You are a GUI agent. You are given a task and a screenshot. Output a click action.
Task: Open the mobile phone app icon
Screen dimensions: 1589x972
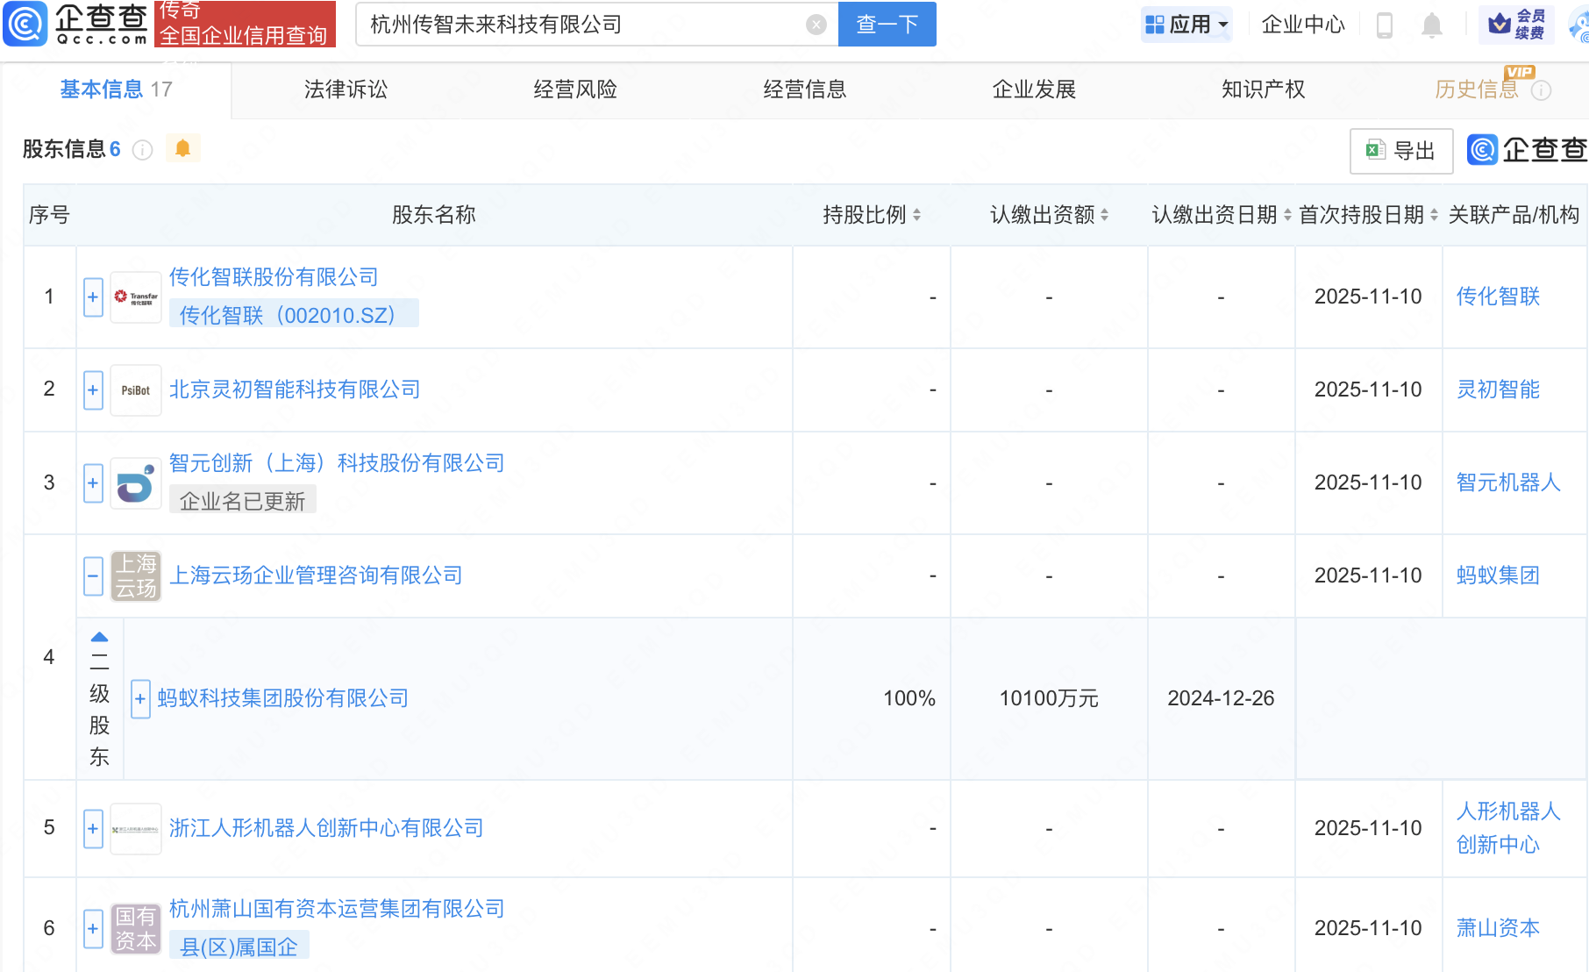click(1385, 25)
